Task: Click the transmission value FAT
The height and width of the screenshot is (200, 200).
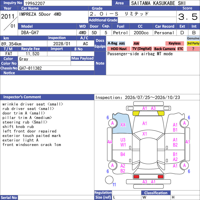Action: (9, 54)
